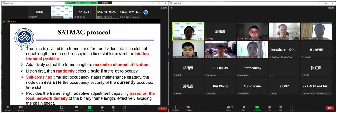The image size is (337, 113).
Task: Open Reactions in the screen-share window
Action: pos(113,108)
